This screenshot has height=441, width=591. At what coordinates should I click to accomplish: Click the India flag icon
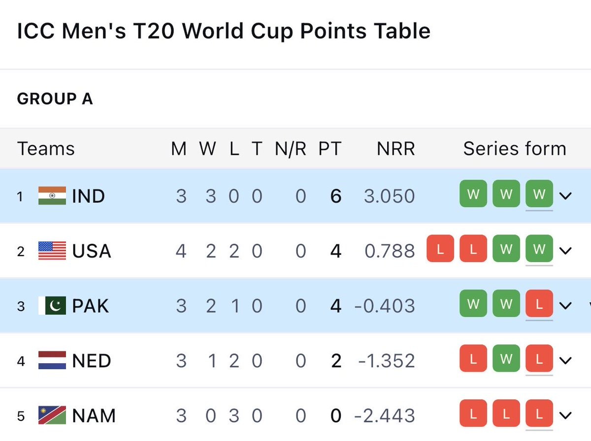click(x=52, y=196)
